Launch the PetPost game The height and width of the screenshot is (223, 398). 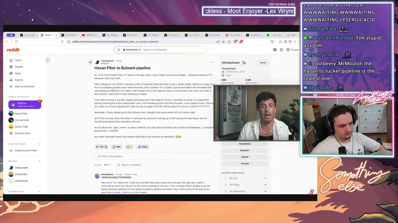[x=25, y=105]
